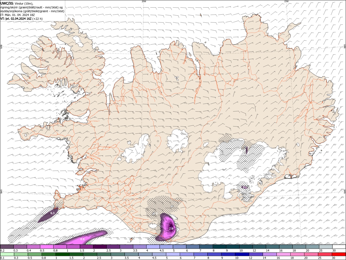346x260 pixels.
Task: Click the '20W' longitude label
Action: [144, 1]
